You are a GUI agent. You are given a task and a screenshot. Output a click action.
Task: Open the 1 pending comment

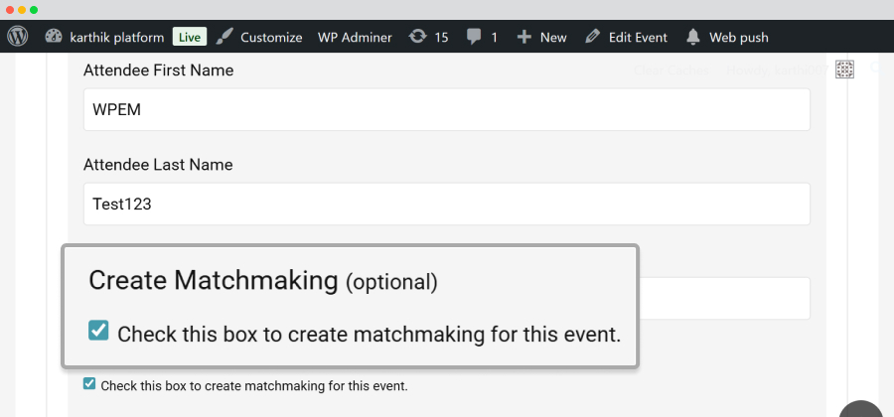point(495,38)
